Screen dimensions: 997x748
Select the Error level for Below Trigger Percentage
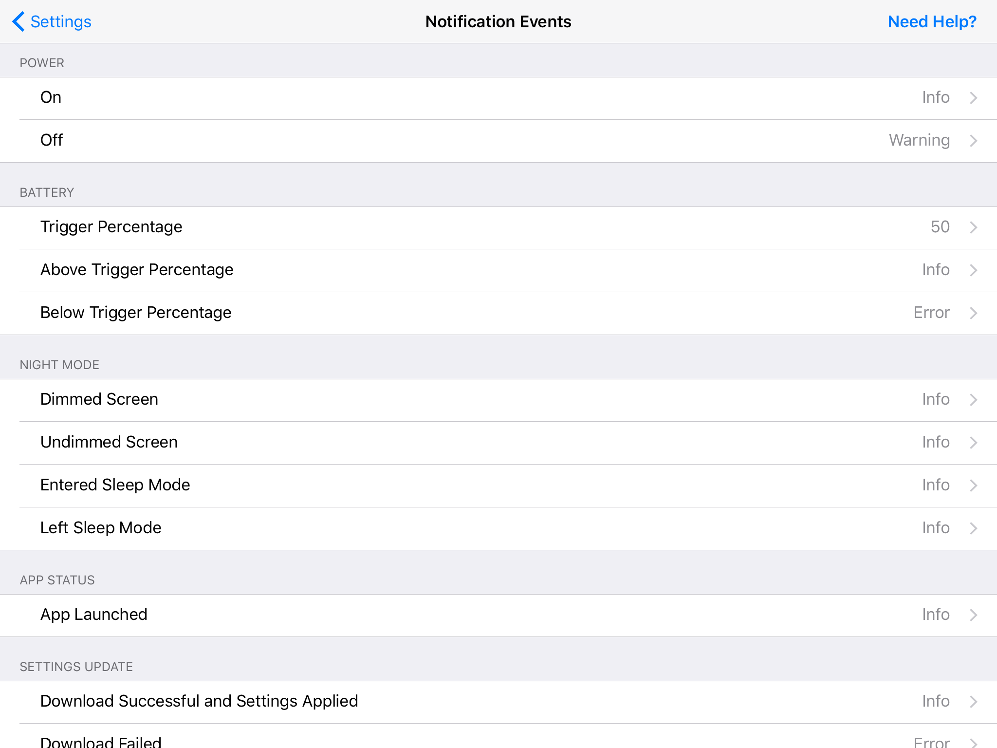pyautogui.click(x=931, y=313)
